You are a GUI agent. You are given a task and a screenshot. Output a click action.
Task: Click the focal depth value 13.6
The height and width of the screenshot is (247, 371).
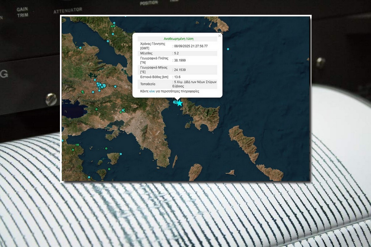click(x=177, y=77)
